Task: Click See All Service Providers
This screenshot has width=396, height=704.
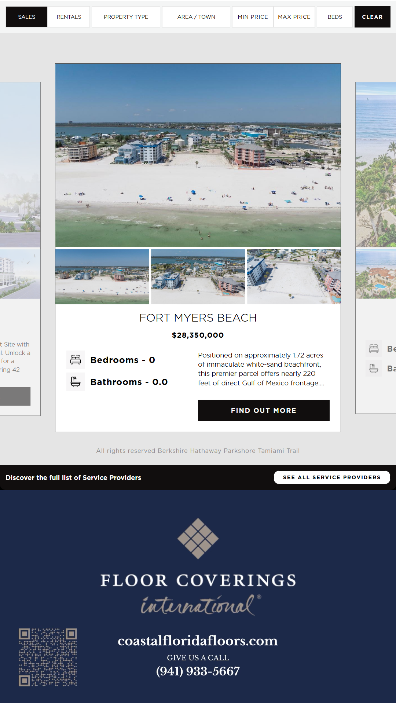Action: [x=332, y=477]
